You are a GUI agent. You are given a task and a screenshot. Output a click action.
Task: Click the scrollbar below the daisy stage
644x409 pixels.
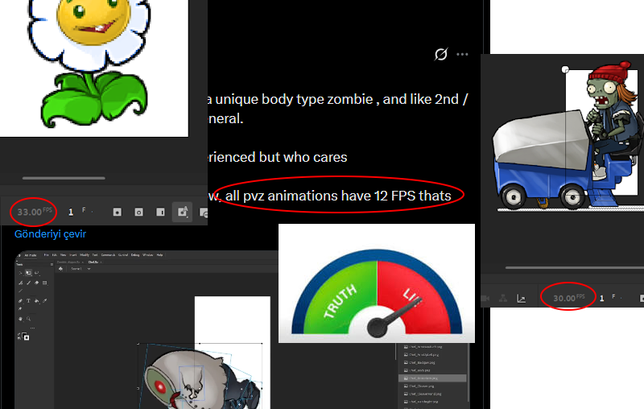tap(64, 178)
